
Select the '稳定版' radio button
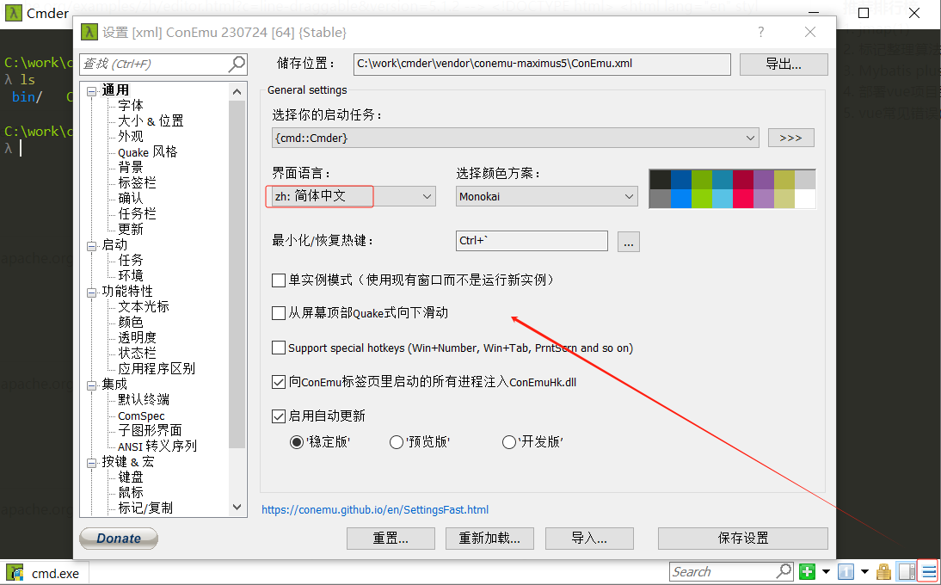click(x=297, y=442)
